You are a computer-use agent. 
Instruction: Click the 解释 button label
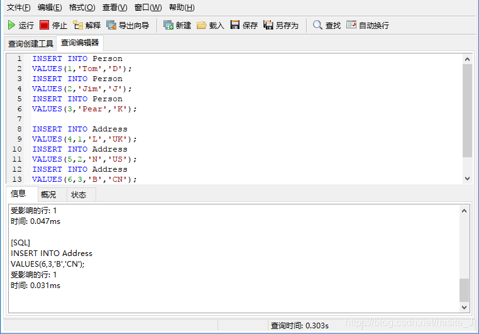[93, 25]
